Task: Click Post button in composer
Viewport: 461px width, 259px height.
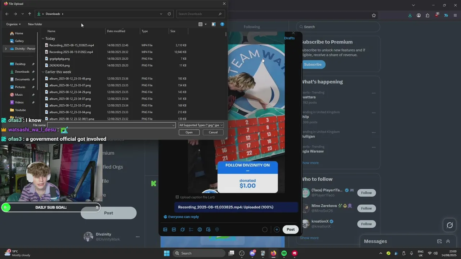Action: (291, 230)
